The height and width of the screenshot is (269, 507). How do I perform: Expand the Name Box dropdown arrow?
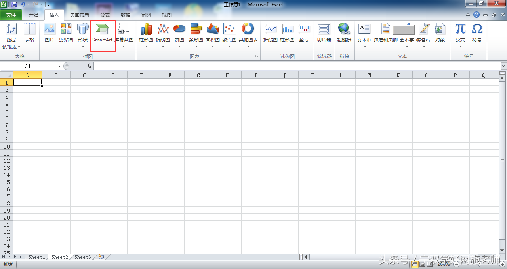59,66
